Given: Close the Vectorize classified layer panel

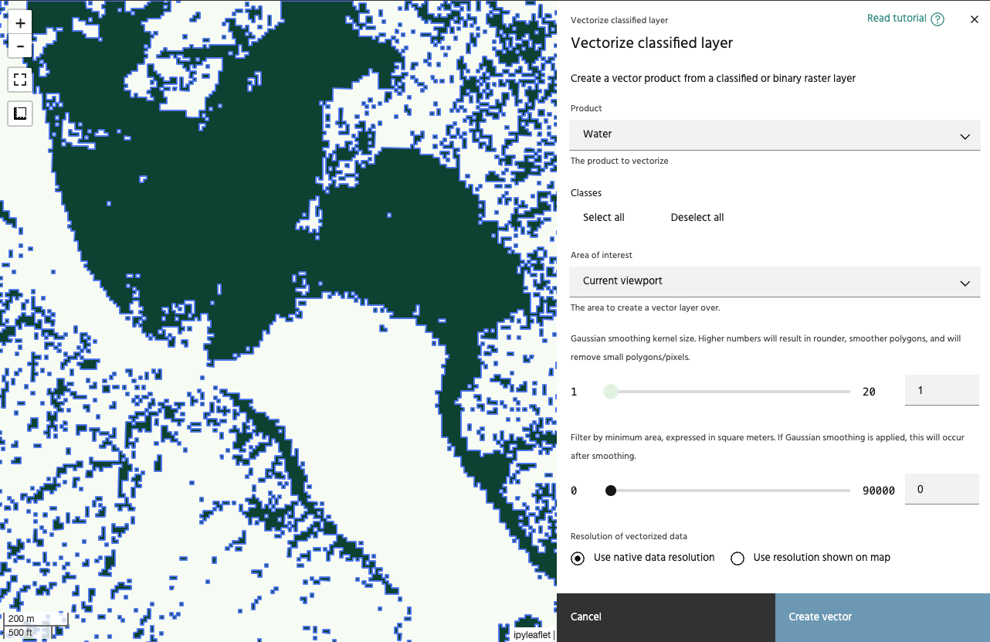Looking at the screenshot, I should click(974, 19).
